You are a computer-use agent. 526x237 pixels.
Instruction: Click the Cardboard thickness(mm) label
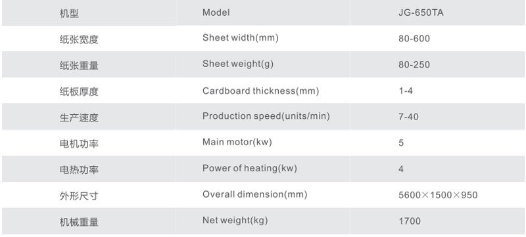(260, 91)
